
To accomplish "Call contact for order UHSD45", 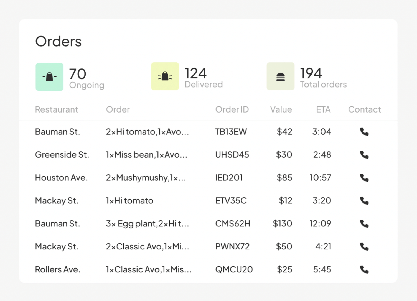I will [364, 155].
